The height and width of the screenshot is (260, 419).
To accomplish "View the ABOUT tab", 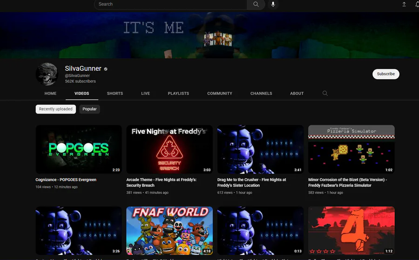I will (297, 93).
